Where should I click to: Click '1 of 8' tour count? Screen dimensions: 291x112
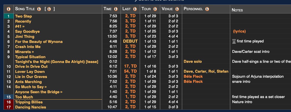(x=151, y=71)
